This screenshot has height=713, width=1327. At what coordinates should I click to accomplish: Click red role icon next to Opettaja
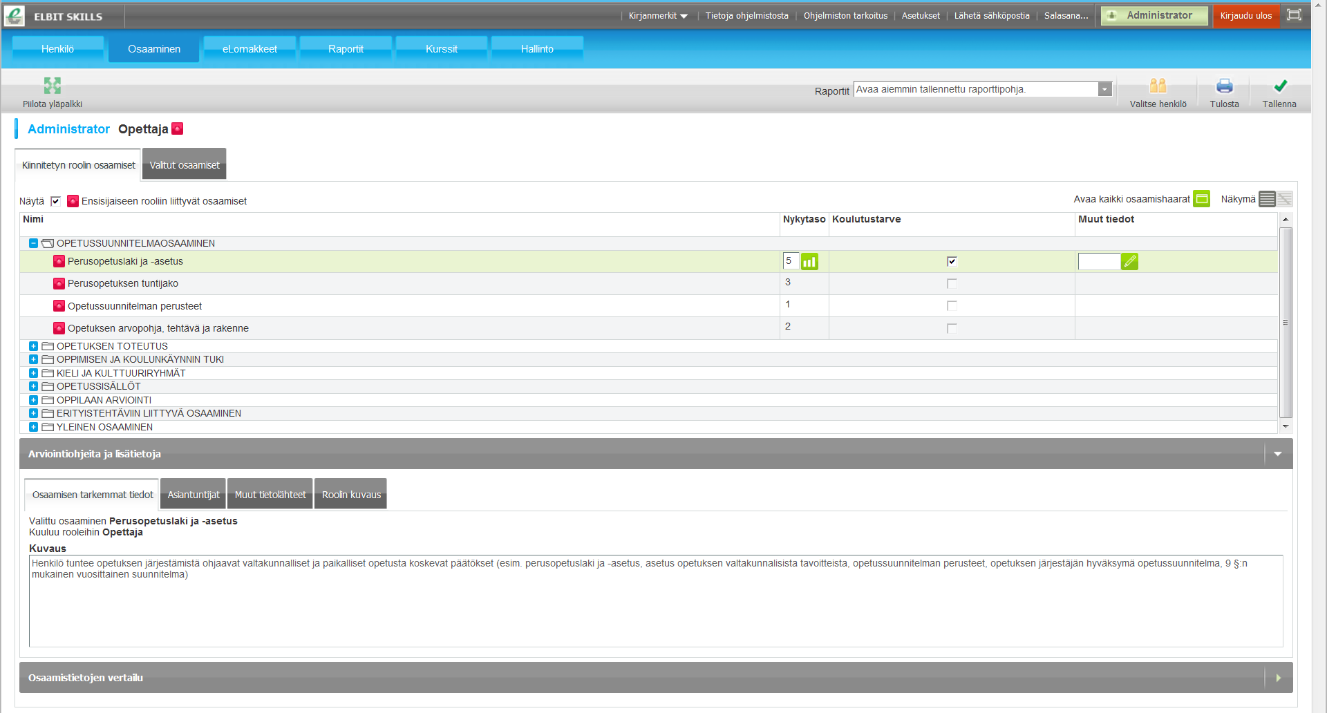(178, 129)
